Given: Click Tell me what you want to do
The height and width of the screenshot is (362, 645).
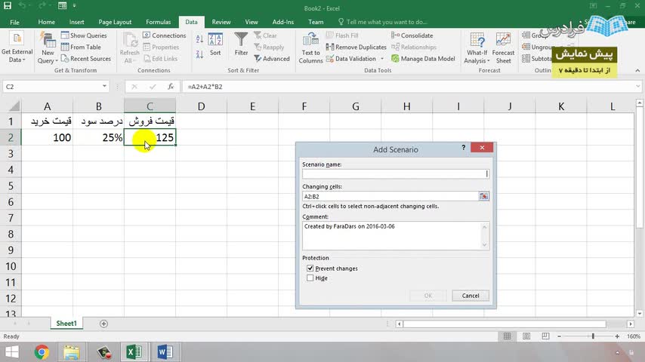Looking at the screenshot, I should click(383, 22).
